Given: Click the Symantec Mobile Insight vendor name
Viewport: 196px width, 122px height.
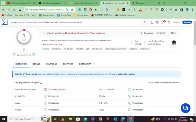Looking at the screenshot, I should [x=25, y=89].
